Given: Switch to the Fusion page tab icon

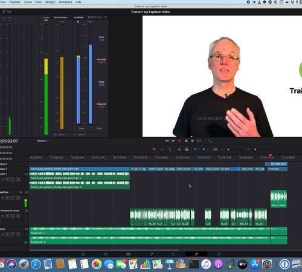Looking at the screenshot, I should [x=151, y=254].
